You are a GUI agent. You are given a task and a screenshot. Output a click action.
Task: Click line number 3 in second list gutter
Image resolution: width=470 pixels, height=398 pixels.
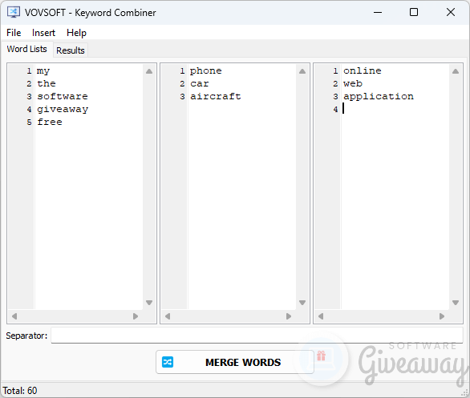point(182,96)
